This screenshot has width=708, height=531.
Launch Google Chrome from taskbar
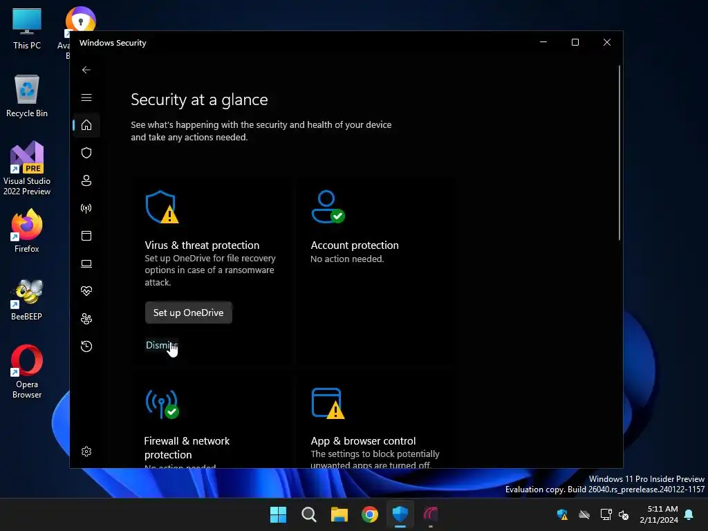pyautogui.click(x=370, y=514)
